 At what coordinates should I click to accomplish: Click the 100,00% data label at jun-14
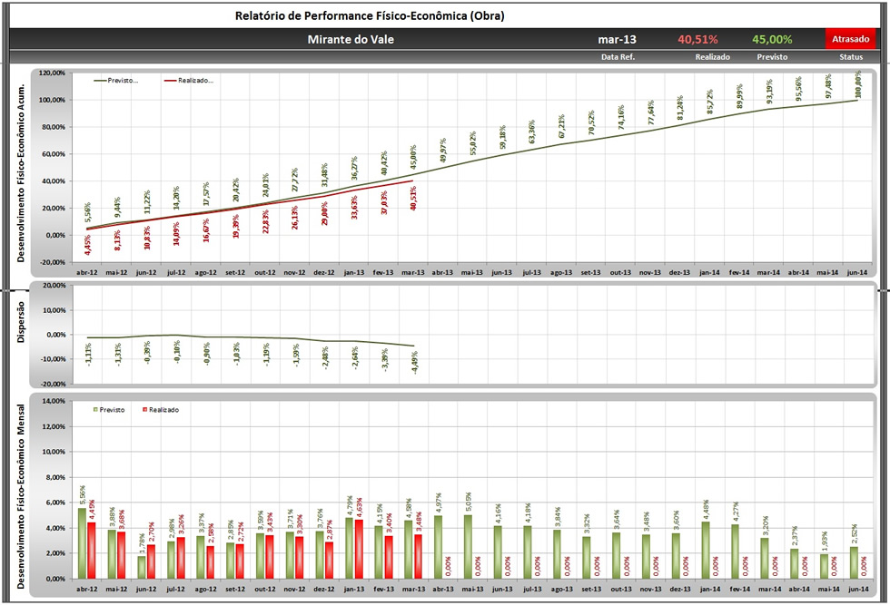pyautogui.click(x=858, y=84)
